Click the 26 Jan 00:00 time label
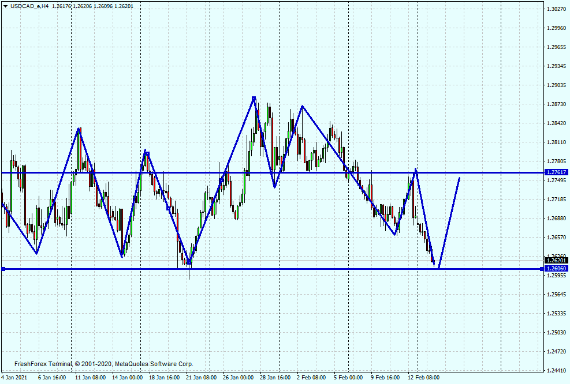The width and height of the screenshot is (570, 384). [238, 378]
